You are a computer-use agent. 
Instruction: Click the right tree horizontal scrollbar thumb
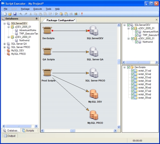[138, 62]
